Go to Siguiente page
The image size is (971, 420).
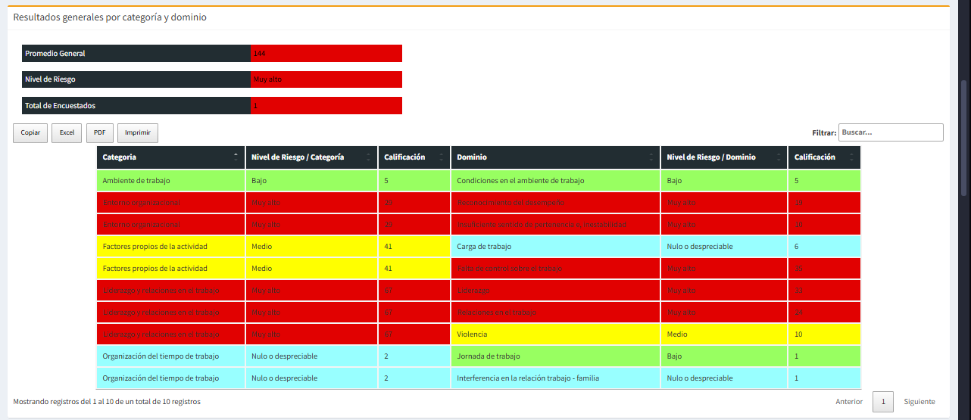point(919,402)
